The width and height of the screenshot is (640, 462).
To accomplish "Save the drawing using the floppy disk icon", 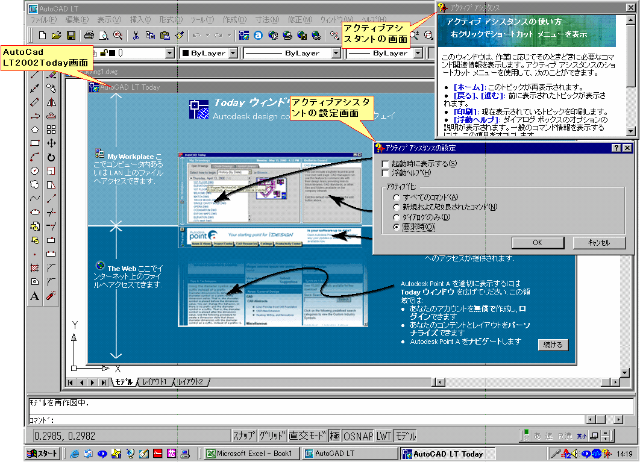I will point(71,36).
